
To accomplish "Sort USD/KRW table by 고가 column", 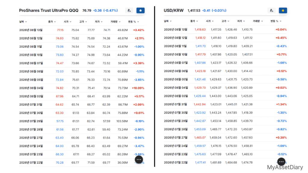I will click(225, 21).
